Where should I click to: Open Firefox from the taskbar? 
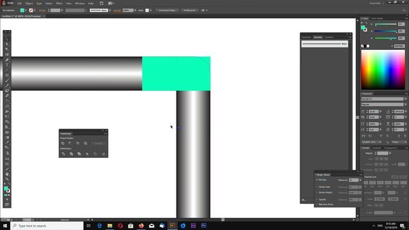[x=141, y=226]
